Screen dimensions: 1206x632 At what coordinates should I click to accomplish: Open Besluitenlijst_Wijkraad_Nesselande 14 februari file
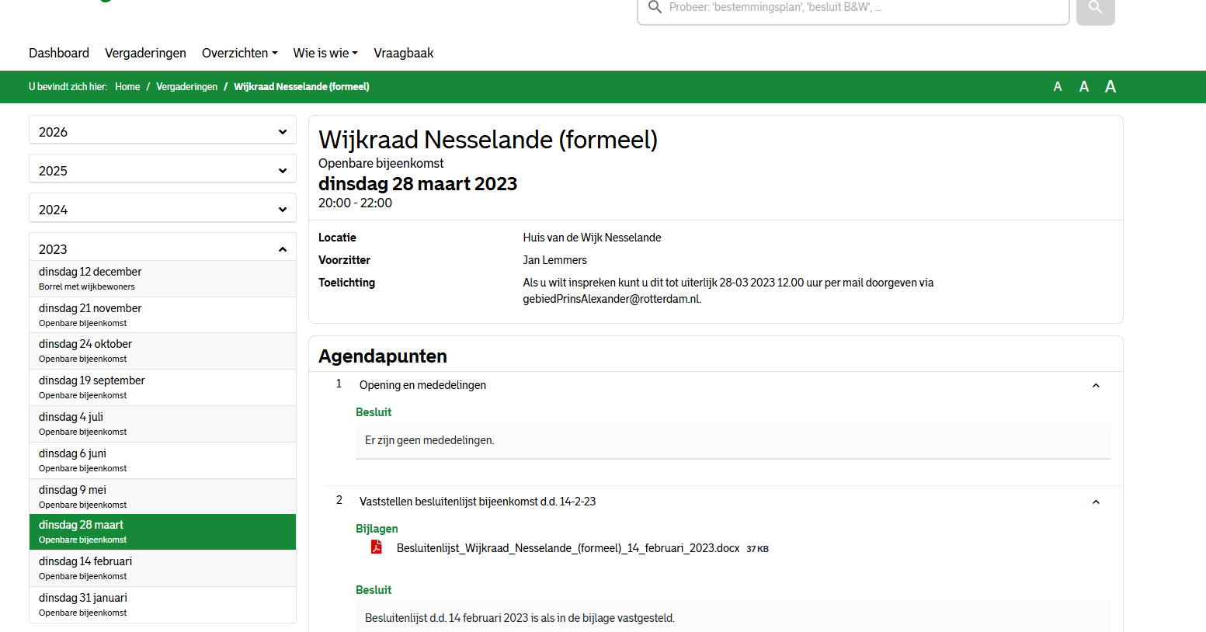pos(568,548)
